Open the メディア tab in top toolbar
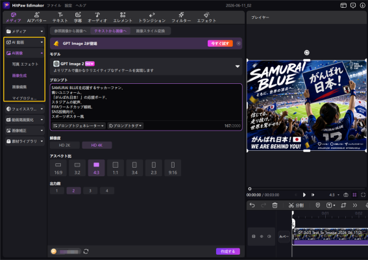368x260 pixels. (14, 18)
